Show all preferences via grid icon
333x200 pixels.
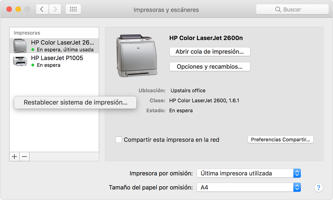(73, 9)
